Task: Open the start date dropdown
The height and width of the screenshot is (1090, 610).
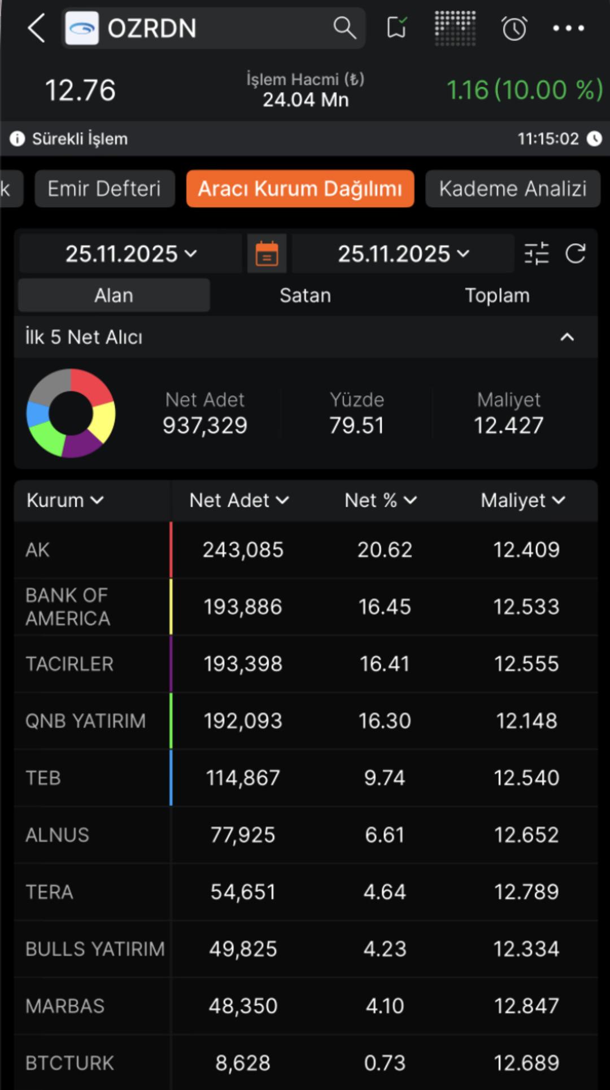Action: [x=131, y=254]
